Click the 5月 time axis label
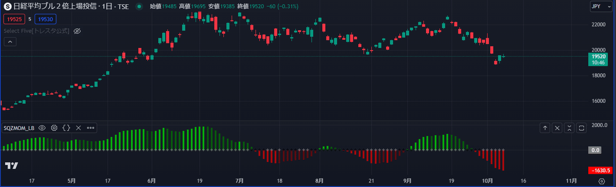This screenshot has width=616, height=187. click(x=72, y=181)
